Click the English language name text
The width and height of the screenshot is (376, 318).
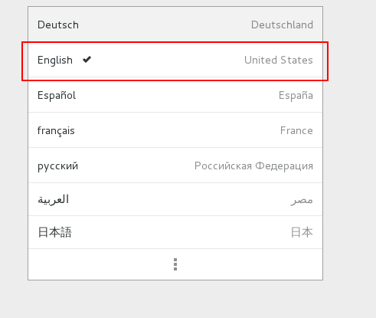click(55, 61)
